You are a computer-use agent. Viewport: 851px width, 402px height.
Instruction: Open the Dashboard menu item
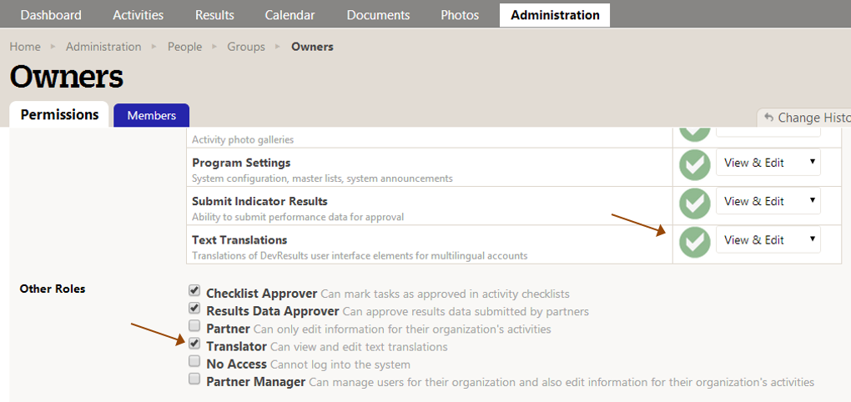pos(51,15)
